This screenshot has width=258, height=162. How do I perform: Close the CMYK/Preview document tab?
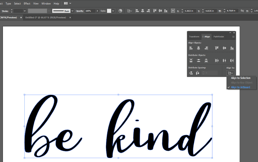21,17
